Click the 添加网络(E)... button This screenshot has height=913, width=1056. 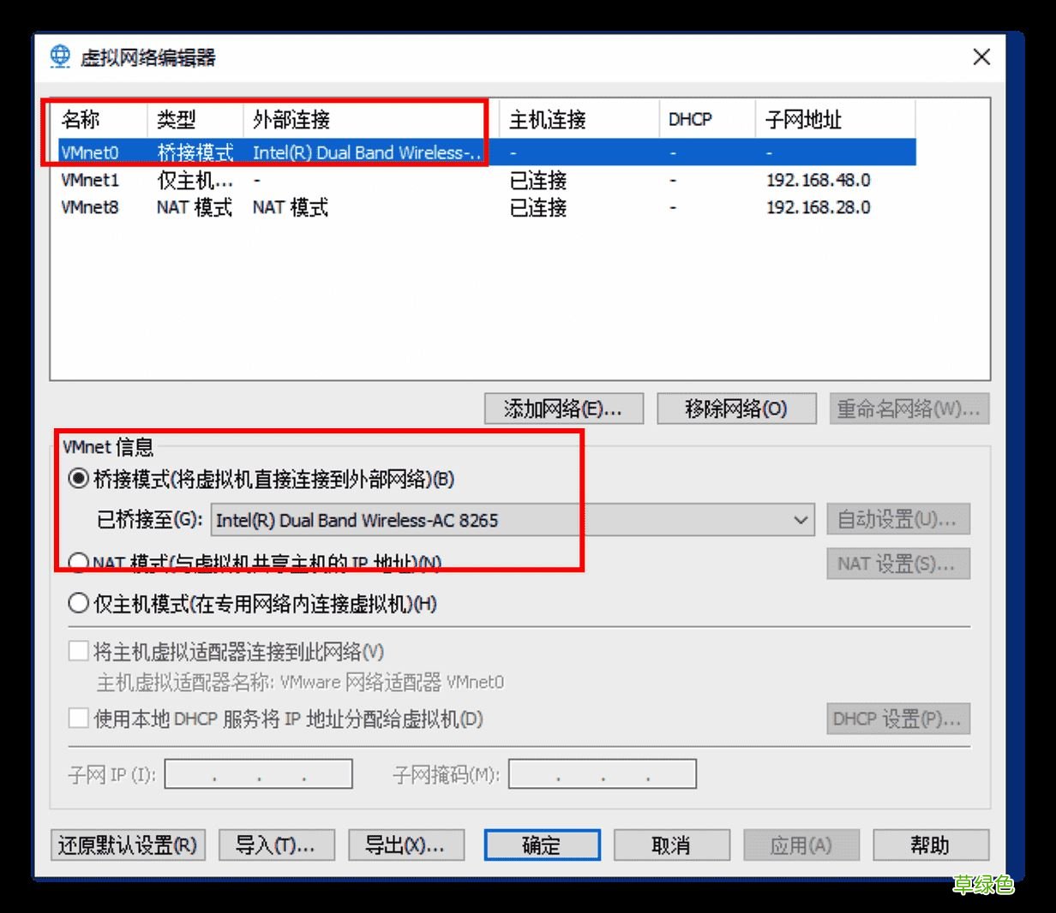click(x=564, y=409)
